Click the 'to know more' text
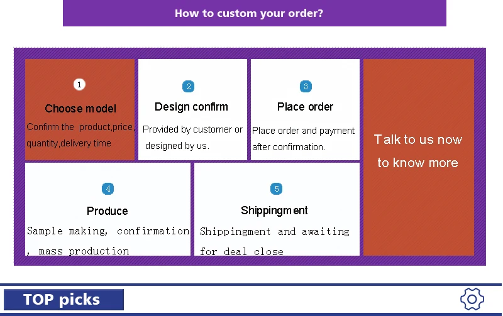 click(417, 163)
